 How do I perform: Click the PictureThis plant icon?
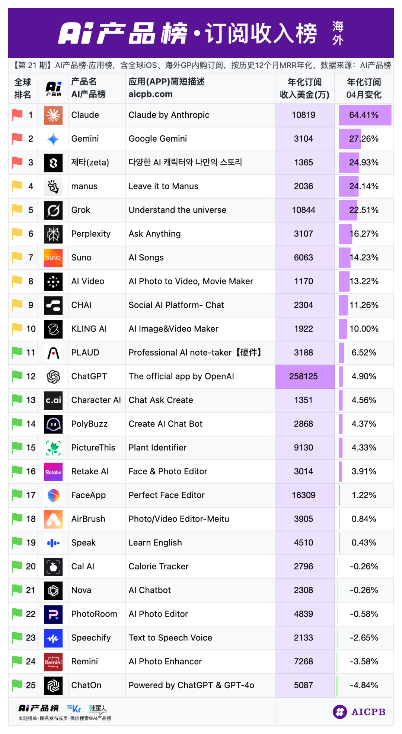pos(53,448)
